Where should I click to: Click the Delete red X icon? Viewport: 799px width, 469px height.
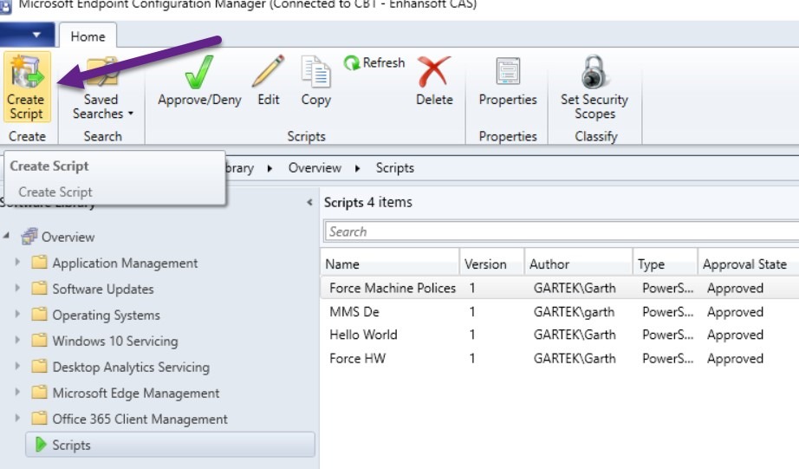coord(433,71)
